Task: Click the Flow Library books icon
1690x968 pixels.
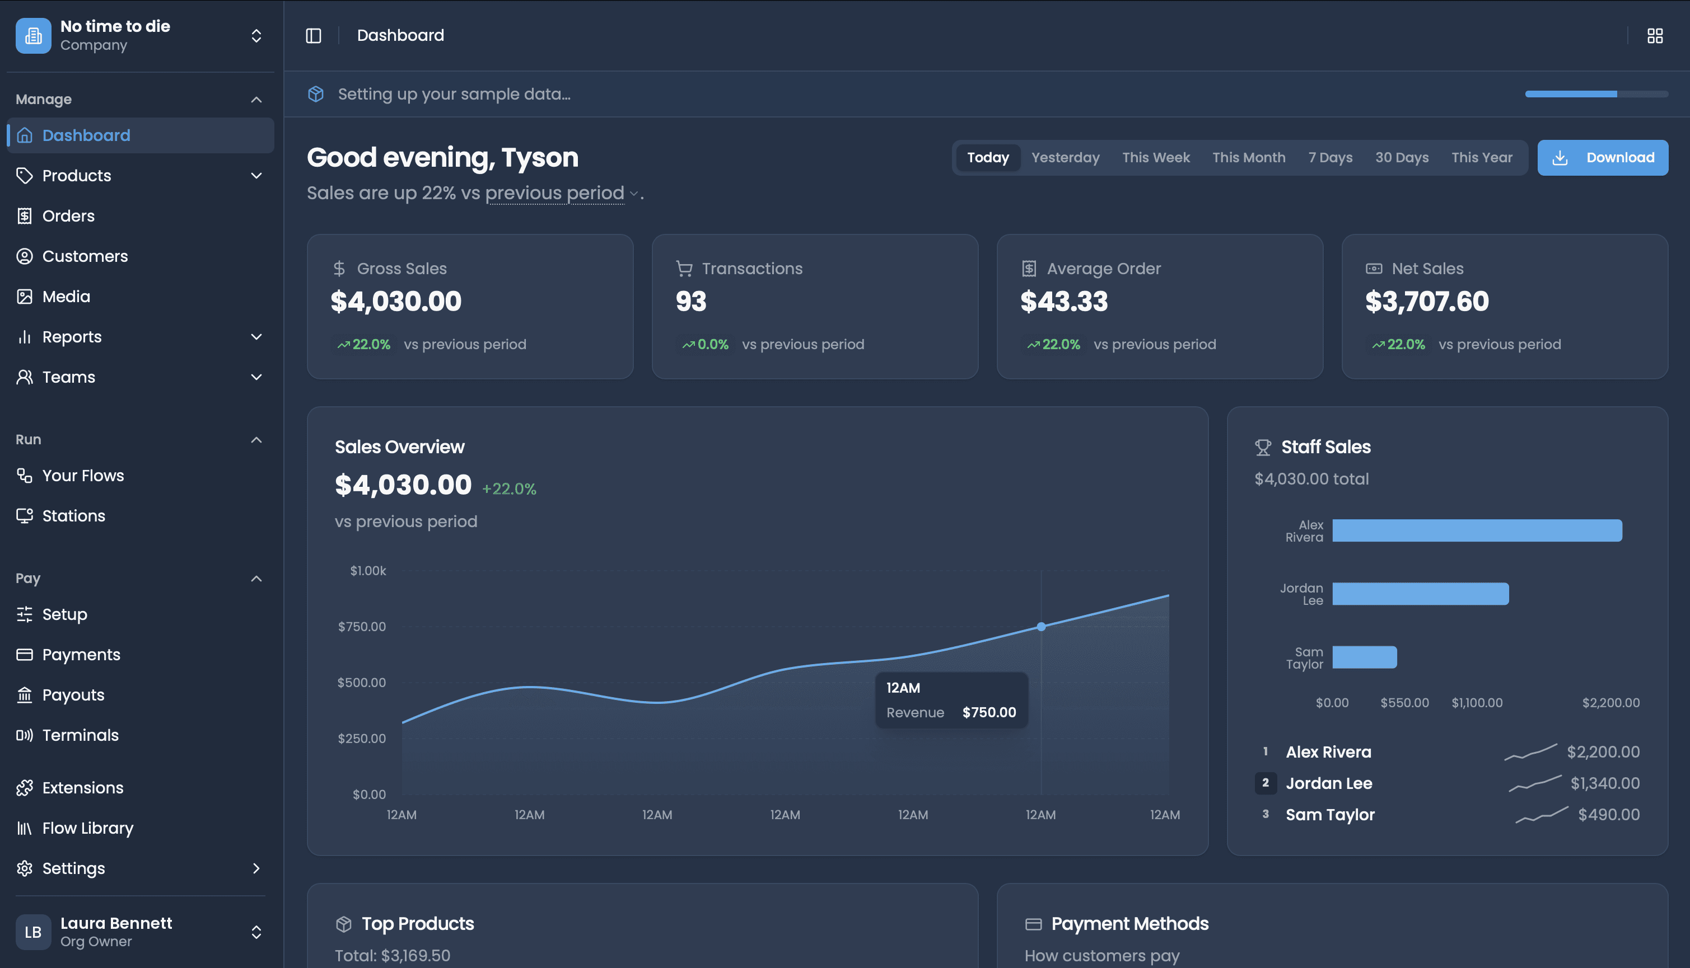Action: coord(25,828)
